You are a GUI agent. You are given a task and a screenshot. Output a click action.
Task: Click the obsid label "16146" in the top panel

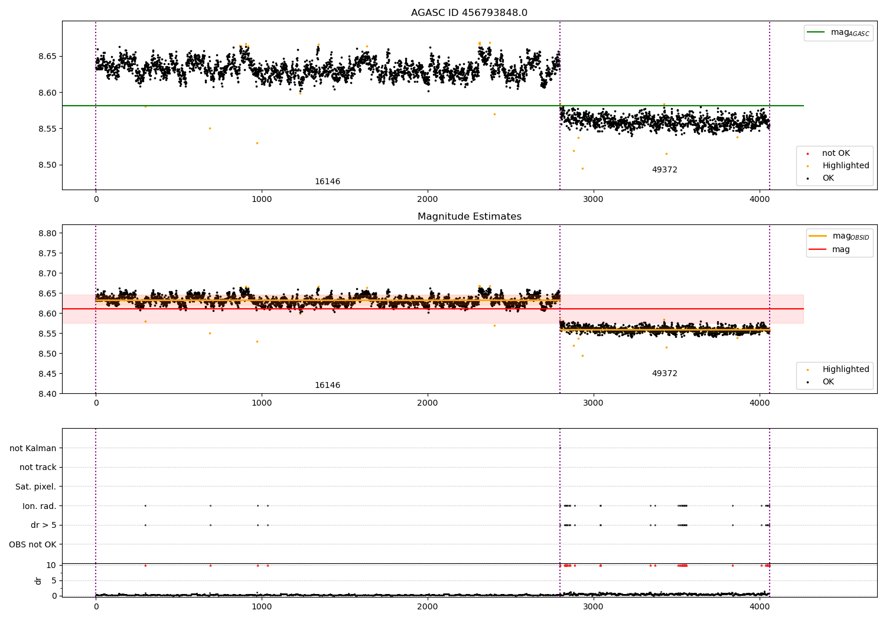pyautogui.click(x=327, y=182)
